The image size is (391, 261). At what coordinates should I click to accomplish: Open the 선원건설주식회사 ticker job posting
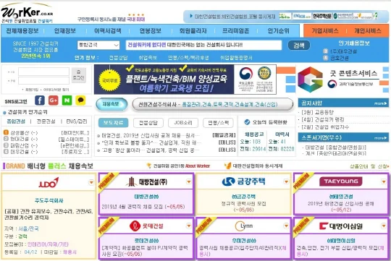point(208,104)
